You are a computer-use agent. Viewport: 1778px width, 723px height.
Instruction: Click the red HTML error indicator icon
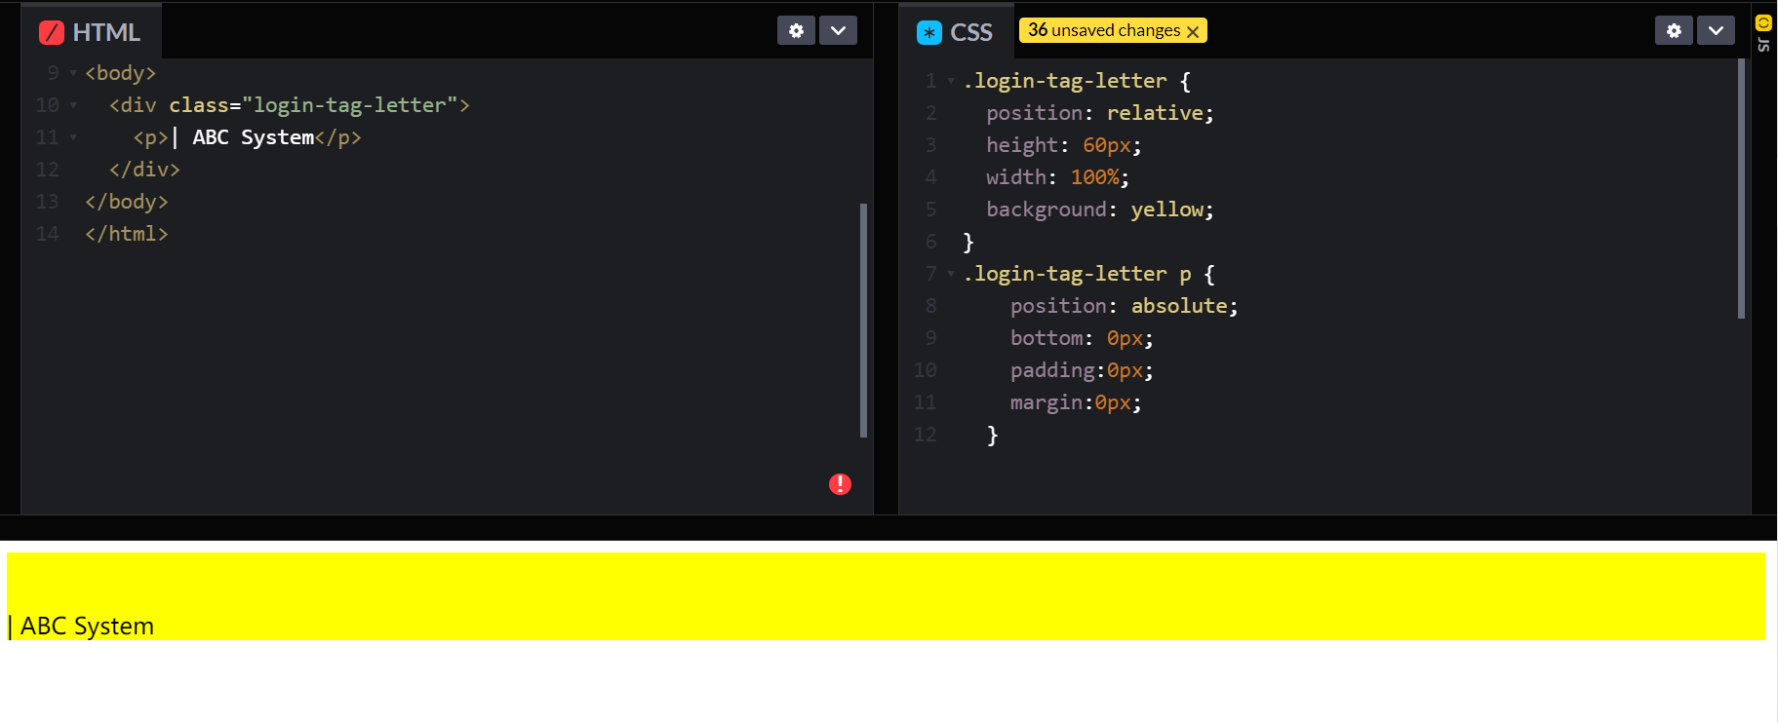(x=840, y=484)
